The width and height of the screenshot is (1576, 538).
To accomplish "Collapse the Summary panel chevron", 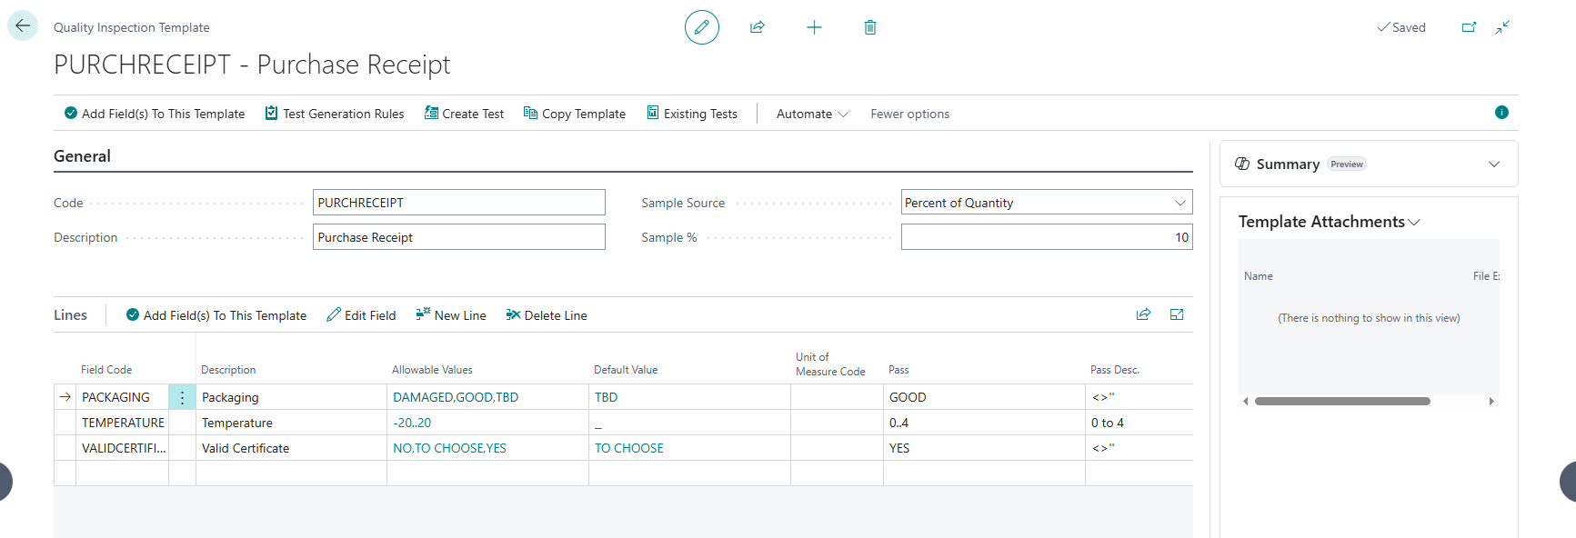I will pos(1493,164).
